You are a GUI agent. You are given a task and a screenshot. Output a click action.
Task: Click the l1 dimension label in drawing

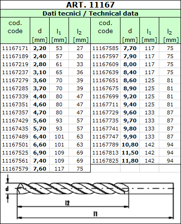click(x=95, y=214)
